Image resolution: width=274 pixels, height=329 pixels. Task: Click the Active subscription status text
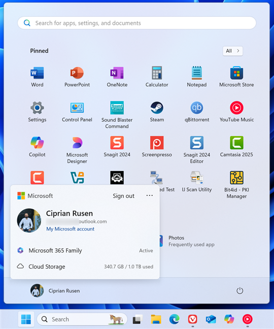[146, 250]
